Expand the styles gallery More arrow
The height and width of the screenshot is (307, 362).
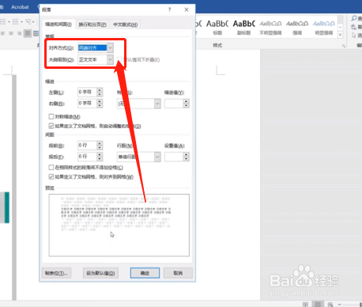[340, 35]
